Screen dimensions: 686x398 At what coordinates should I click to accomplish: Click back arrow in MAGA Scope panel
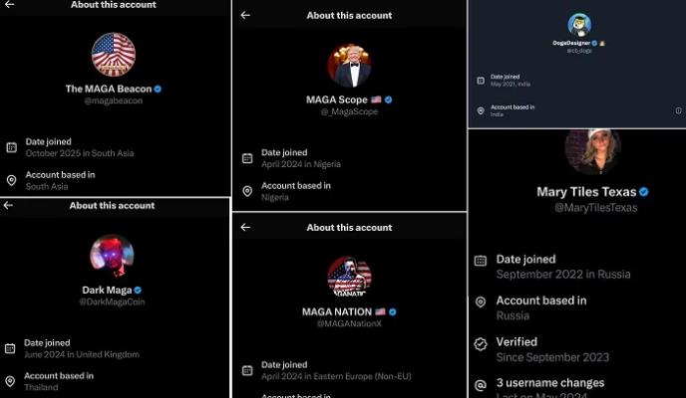point(245,15)
